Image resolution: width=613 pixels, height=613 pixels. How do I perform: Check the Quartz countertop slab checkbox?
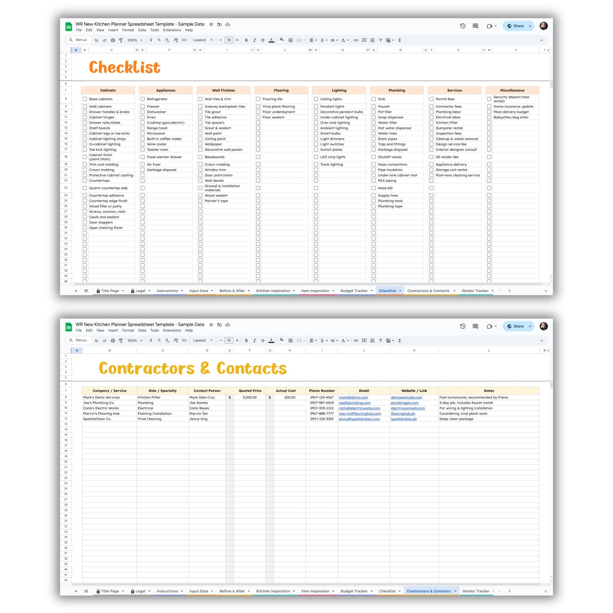(85, 188)
